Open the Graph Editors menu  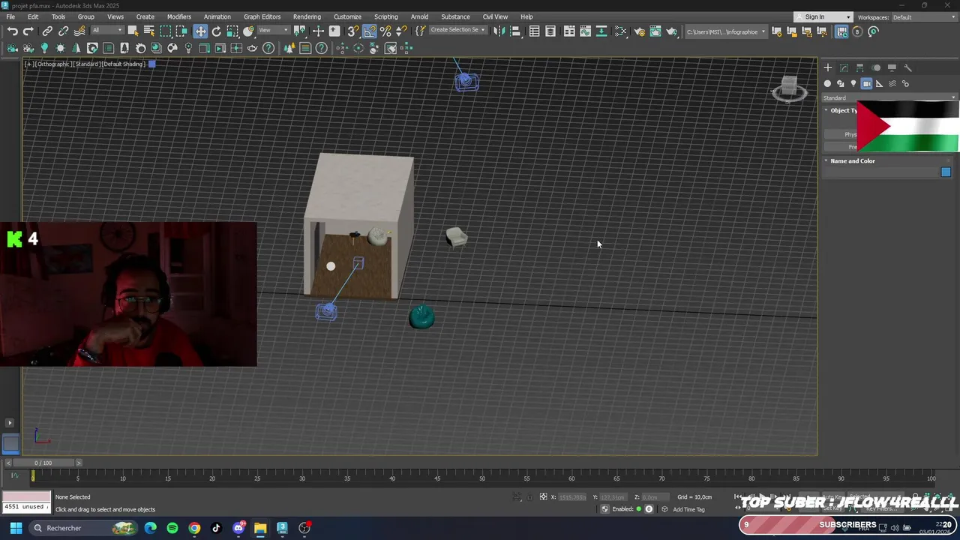point(262,16)
